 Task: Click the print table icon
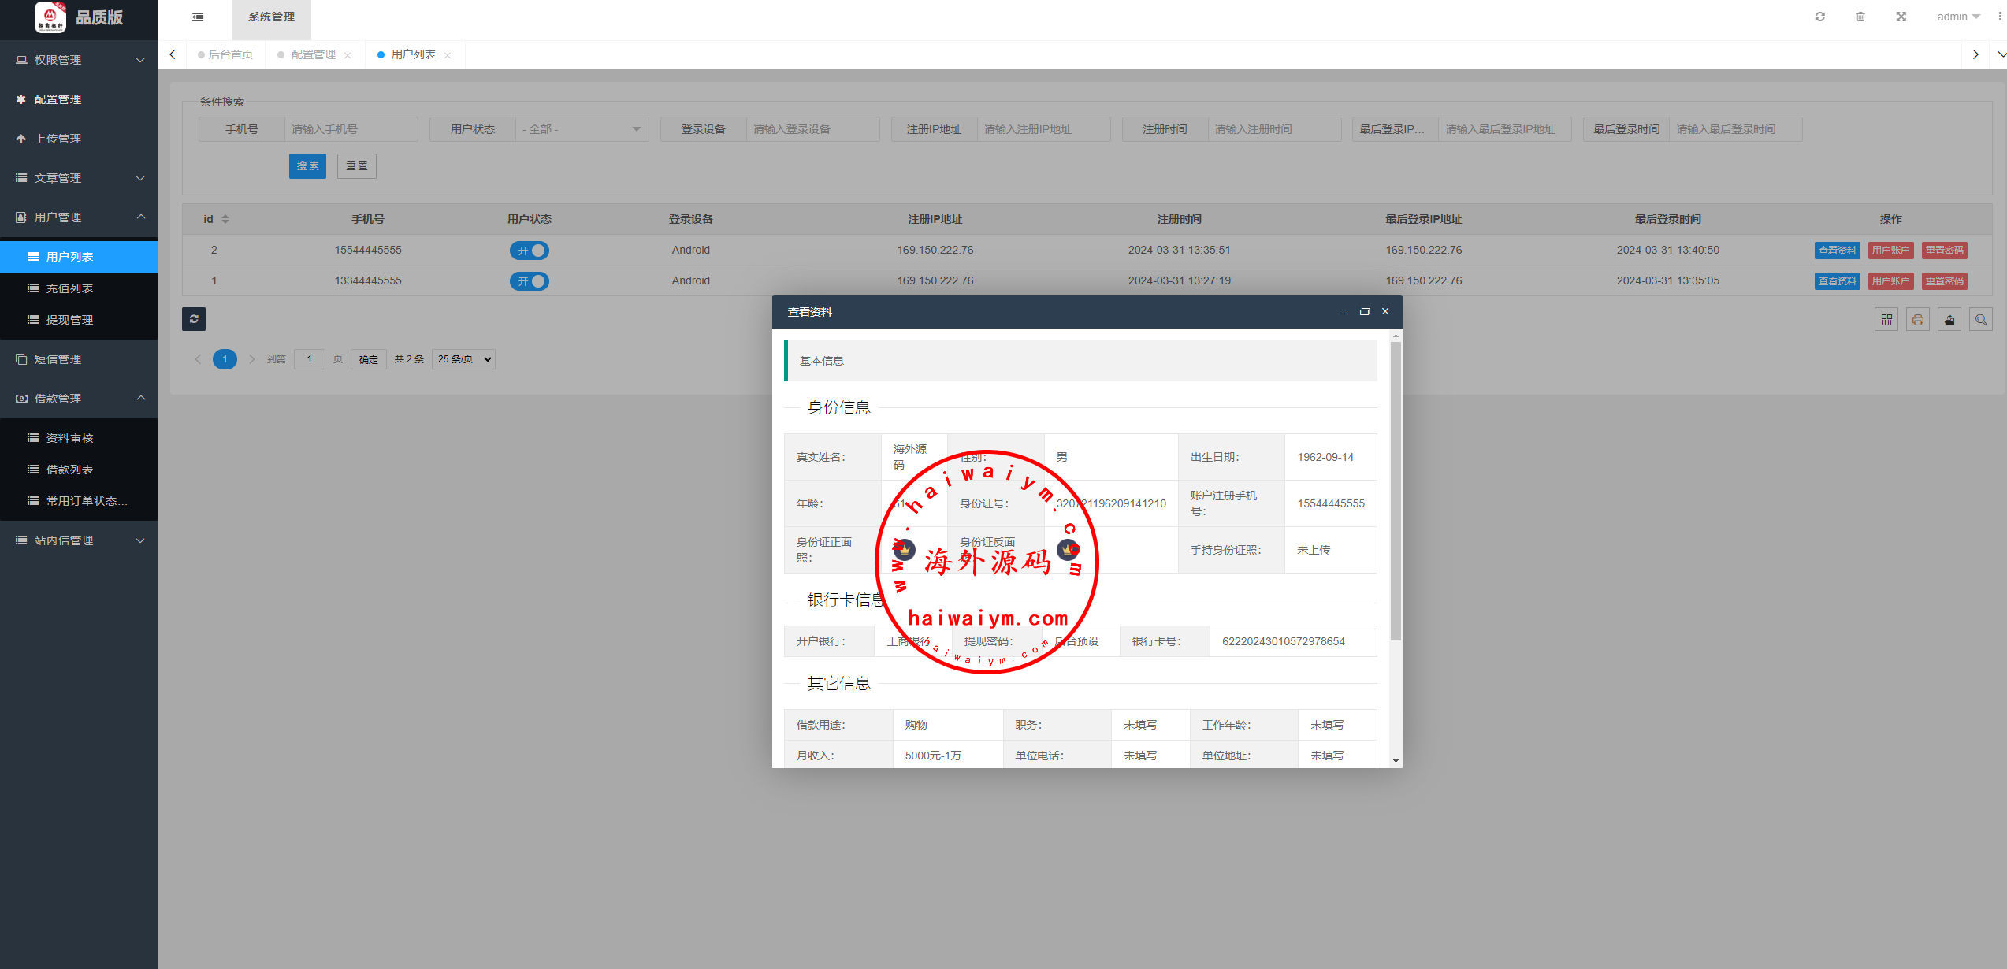point(1918,319)
